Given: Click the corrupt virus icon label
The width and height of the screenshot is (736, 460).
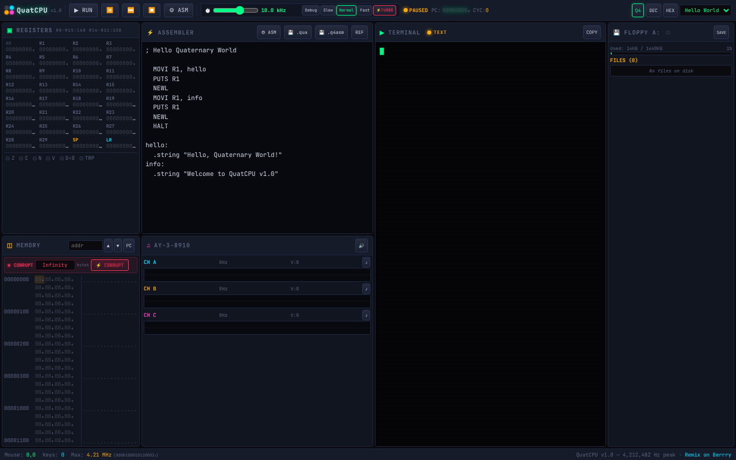Looking at the screenshot, I should (20, 265).
